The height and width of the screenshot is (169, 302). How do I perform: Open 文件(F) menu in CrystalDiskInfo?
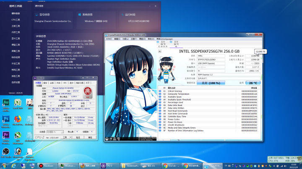click(x=109, y=39)
